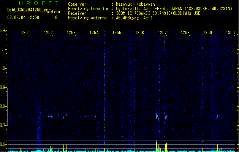Click time marker 1258
This screenshot has height=152, width=239.
[x=185, y=32]
